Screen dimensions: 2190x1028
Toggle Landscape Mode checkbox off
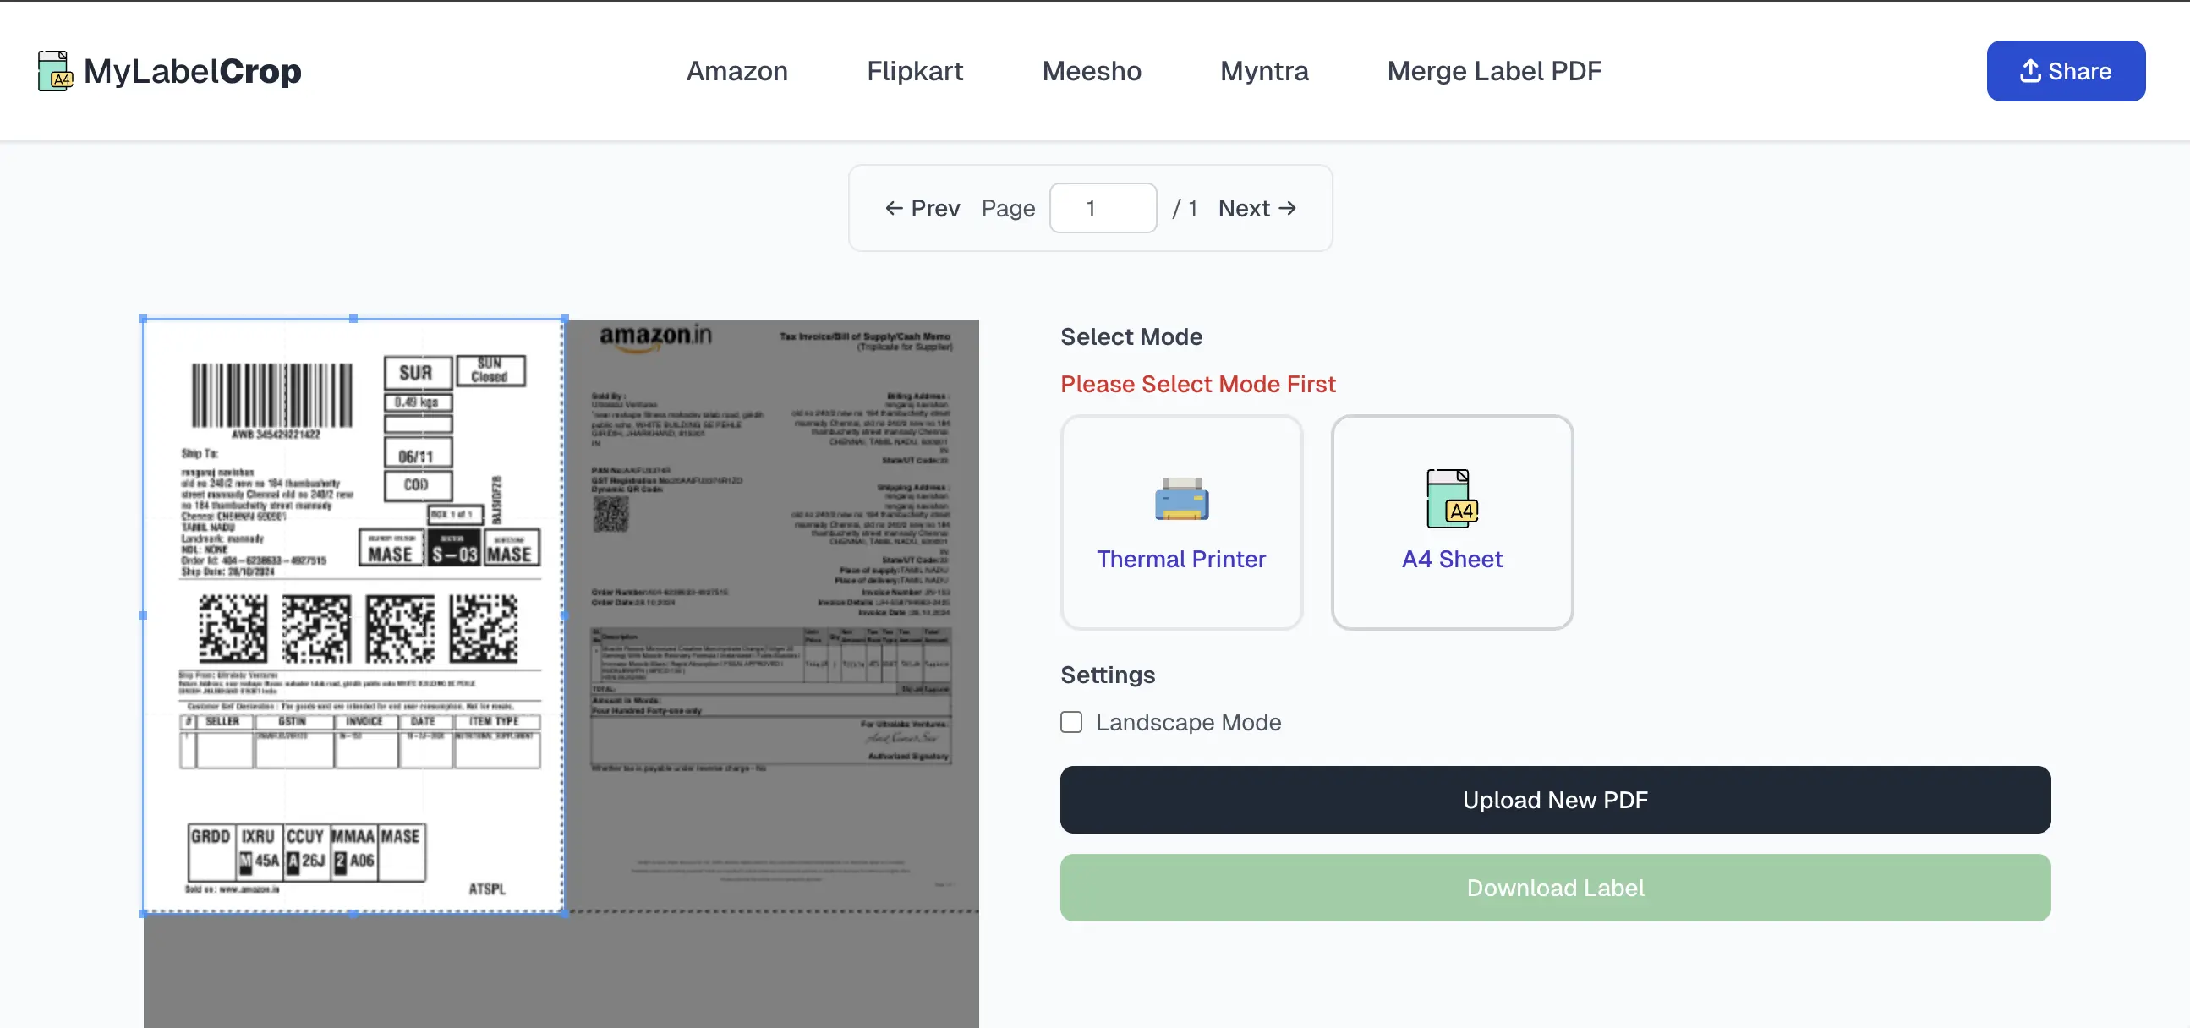[x=1070, y=722]
